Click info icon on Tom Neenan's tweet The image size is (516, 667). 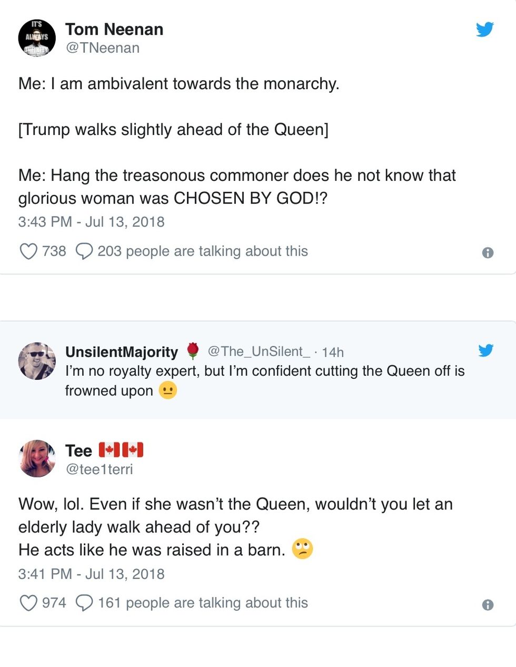click(488, 253)
